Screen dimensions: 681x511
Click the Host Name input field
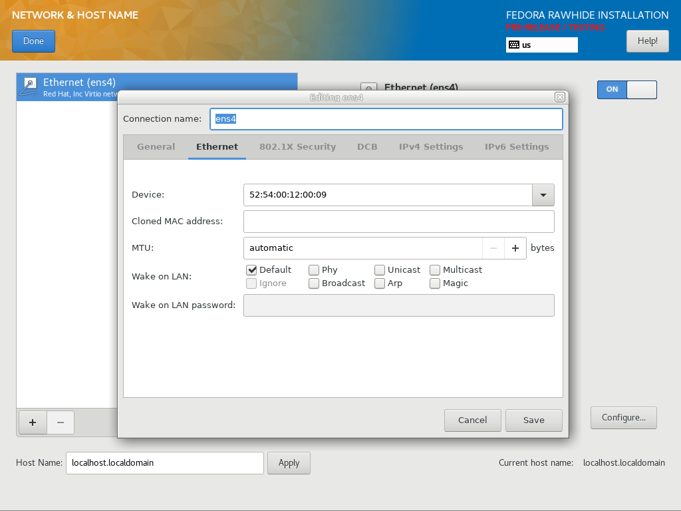[165, 463]
